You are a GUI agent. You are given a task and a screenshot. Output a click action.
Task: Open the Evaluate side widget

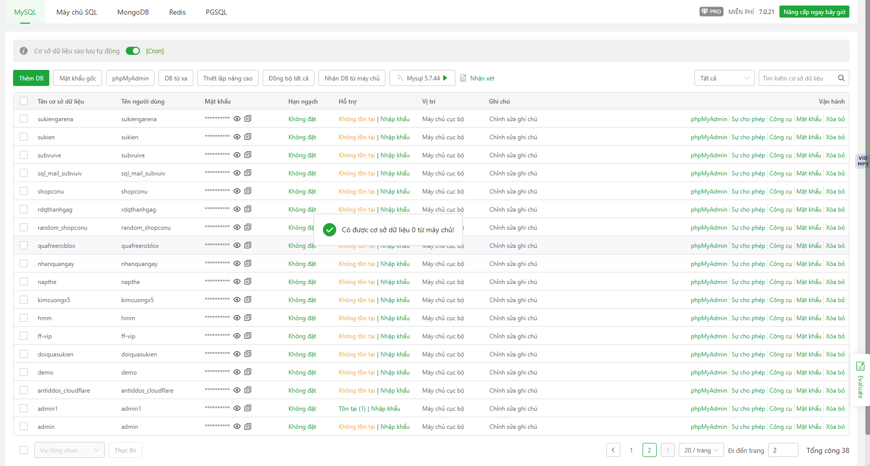click(860, 380)
